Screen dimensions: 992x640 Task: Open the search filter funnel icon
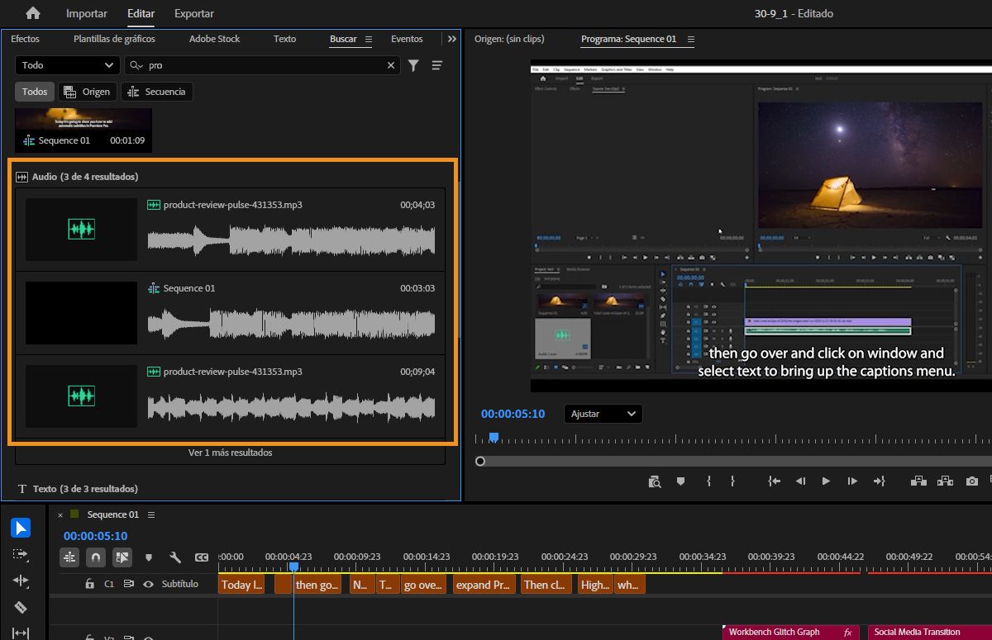(x=413, y=65)
